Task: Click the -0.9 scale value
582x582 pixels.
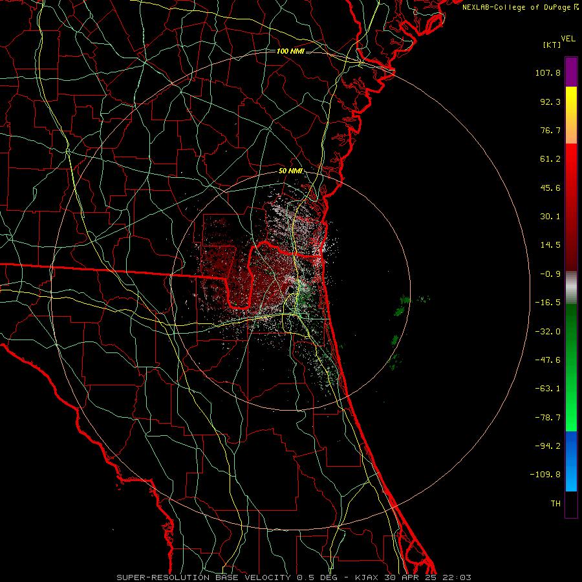Action: click(550, 274)
